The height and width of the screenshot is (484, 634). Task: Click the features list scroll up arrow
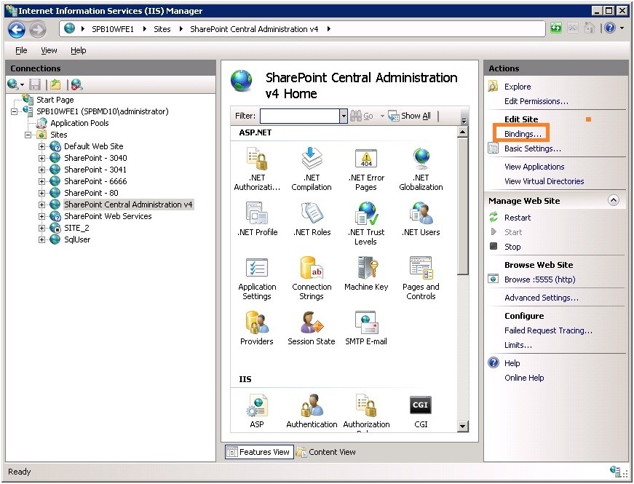(462, 132)
